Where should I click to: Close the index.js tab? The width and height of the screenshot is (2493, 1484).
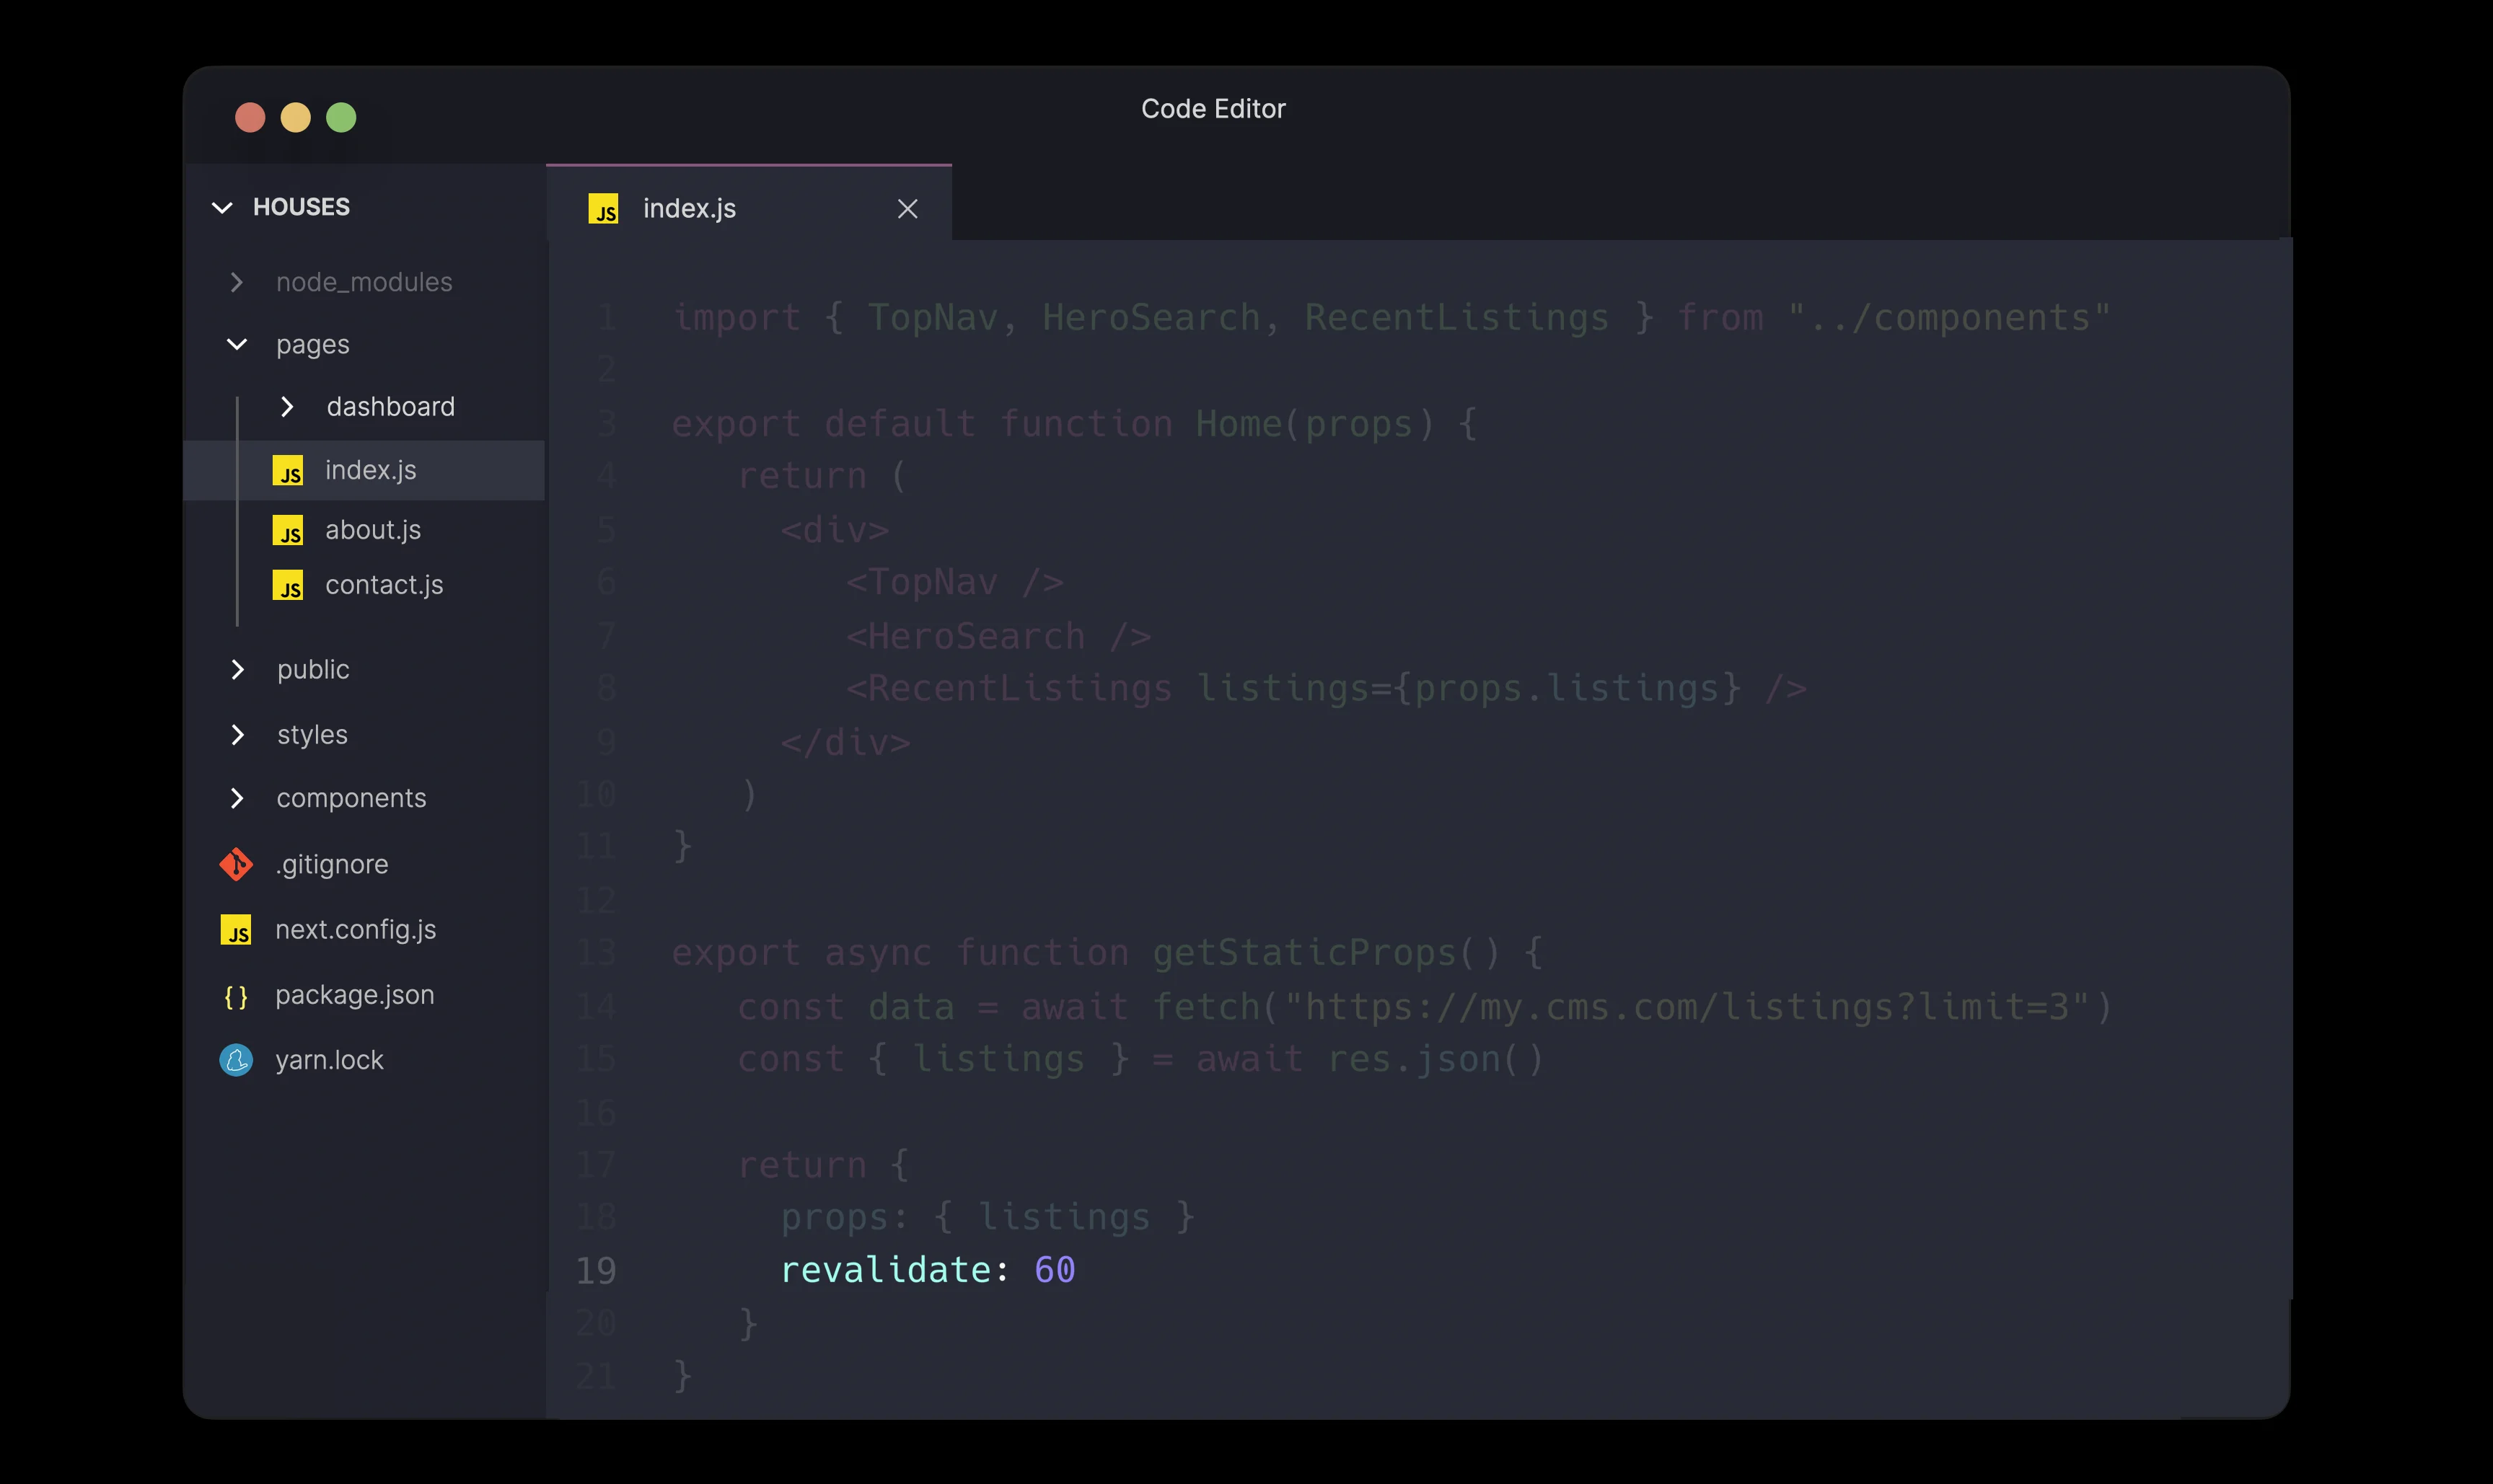(x=907, y=209)
